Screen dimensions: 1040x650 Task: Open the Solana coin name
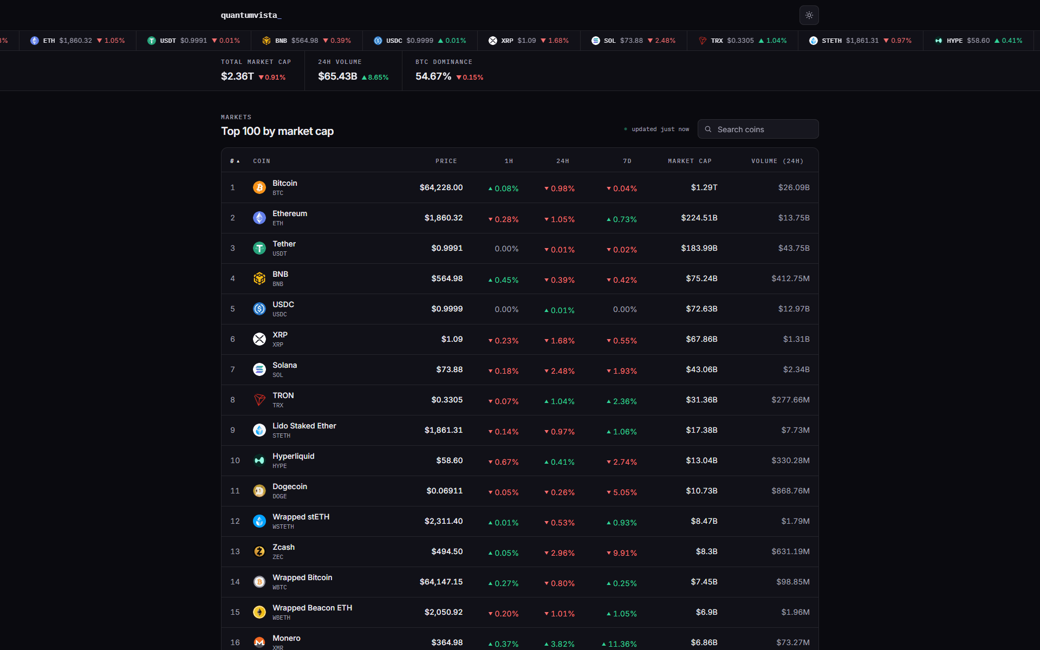(x=284, y=365)
